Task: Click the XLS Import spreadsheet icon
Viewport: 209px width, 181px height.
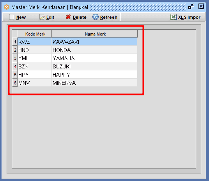Action: coord(174,17)
